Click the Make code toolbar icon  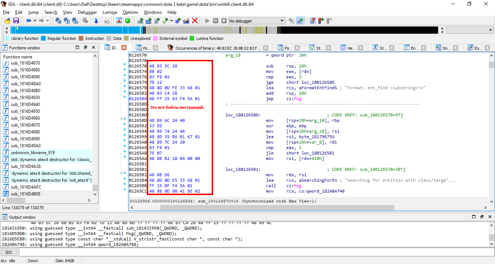click(x=141, y=21)
